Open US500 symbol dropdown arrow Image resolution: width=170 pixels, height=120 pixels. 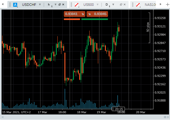98,5
